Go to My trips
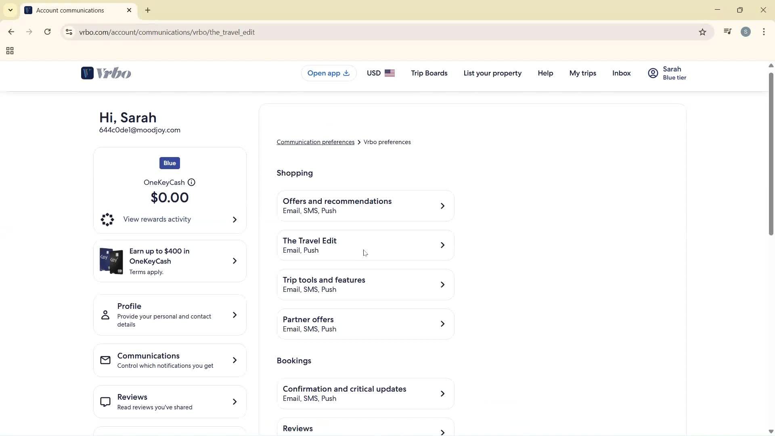Viewport: 775px width, 436px height. tap(582, 73)
